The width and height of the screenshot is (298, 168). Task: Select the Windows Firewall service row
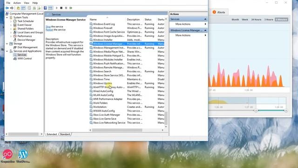[x=127, y=28]
